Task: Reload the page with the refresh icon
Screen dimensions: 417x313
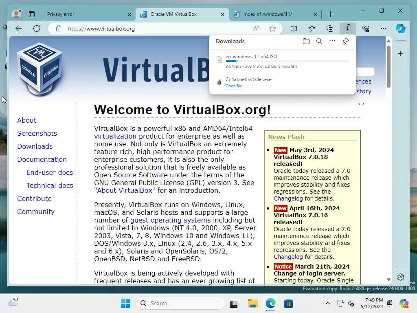Action: [37, 29]
